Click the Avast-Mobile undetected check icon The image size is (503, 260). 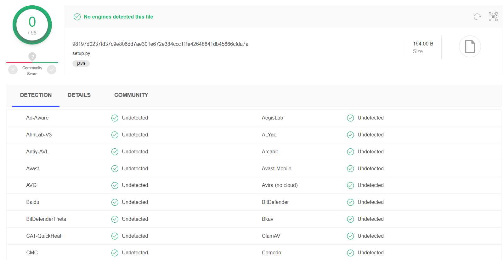point(350,169)
